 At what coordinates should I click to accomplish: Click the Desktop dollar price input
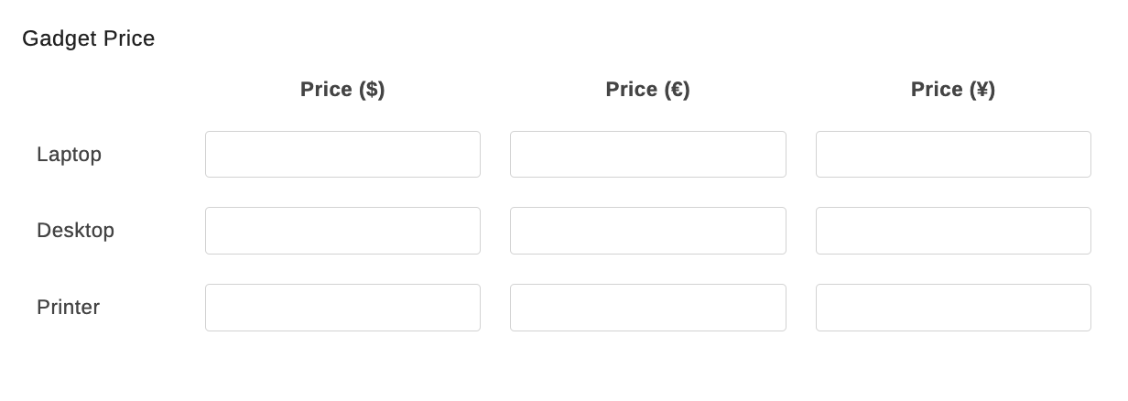pyautogui.click(x=342, y=231)
